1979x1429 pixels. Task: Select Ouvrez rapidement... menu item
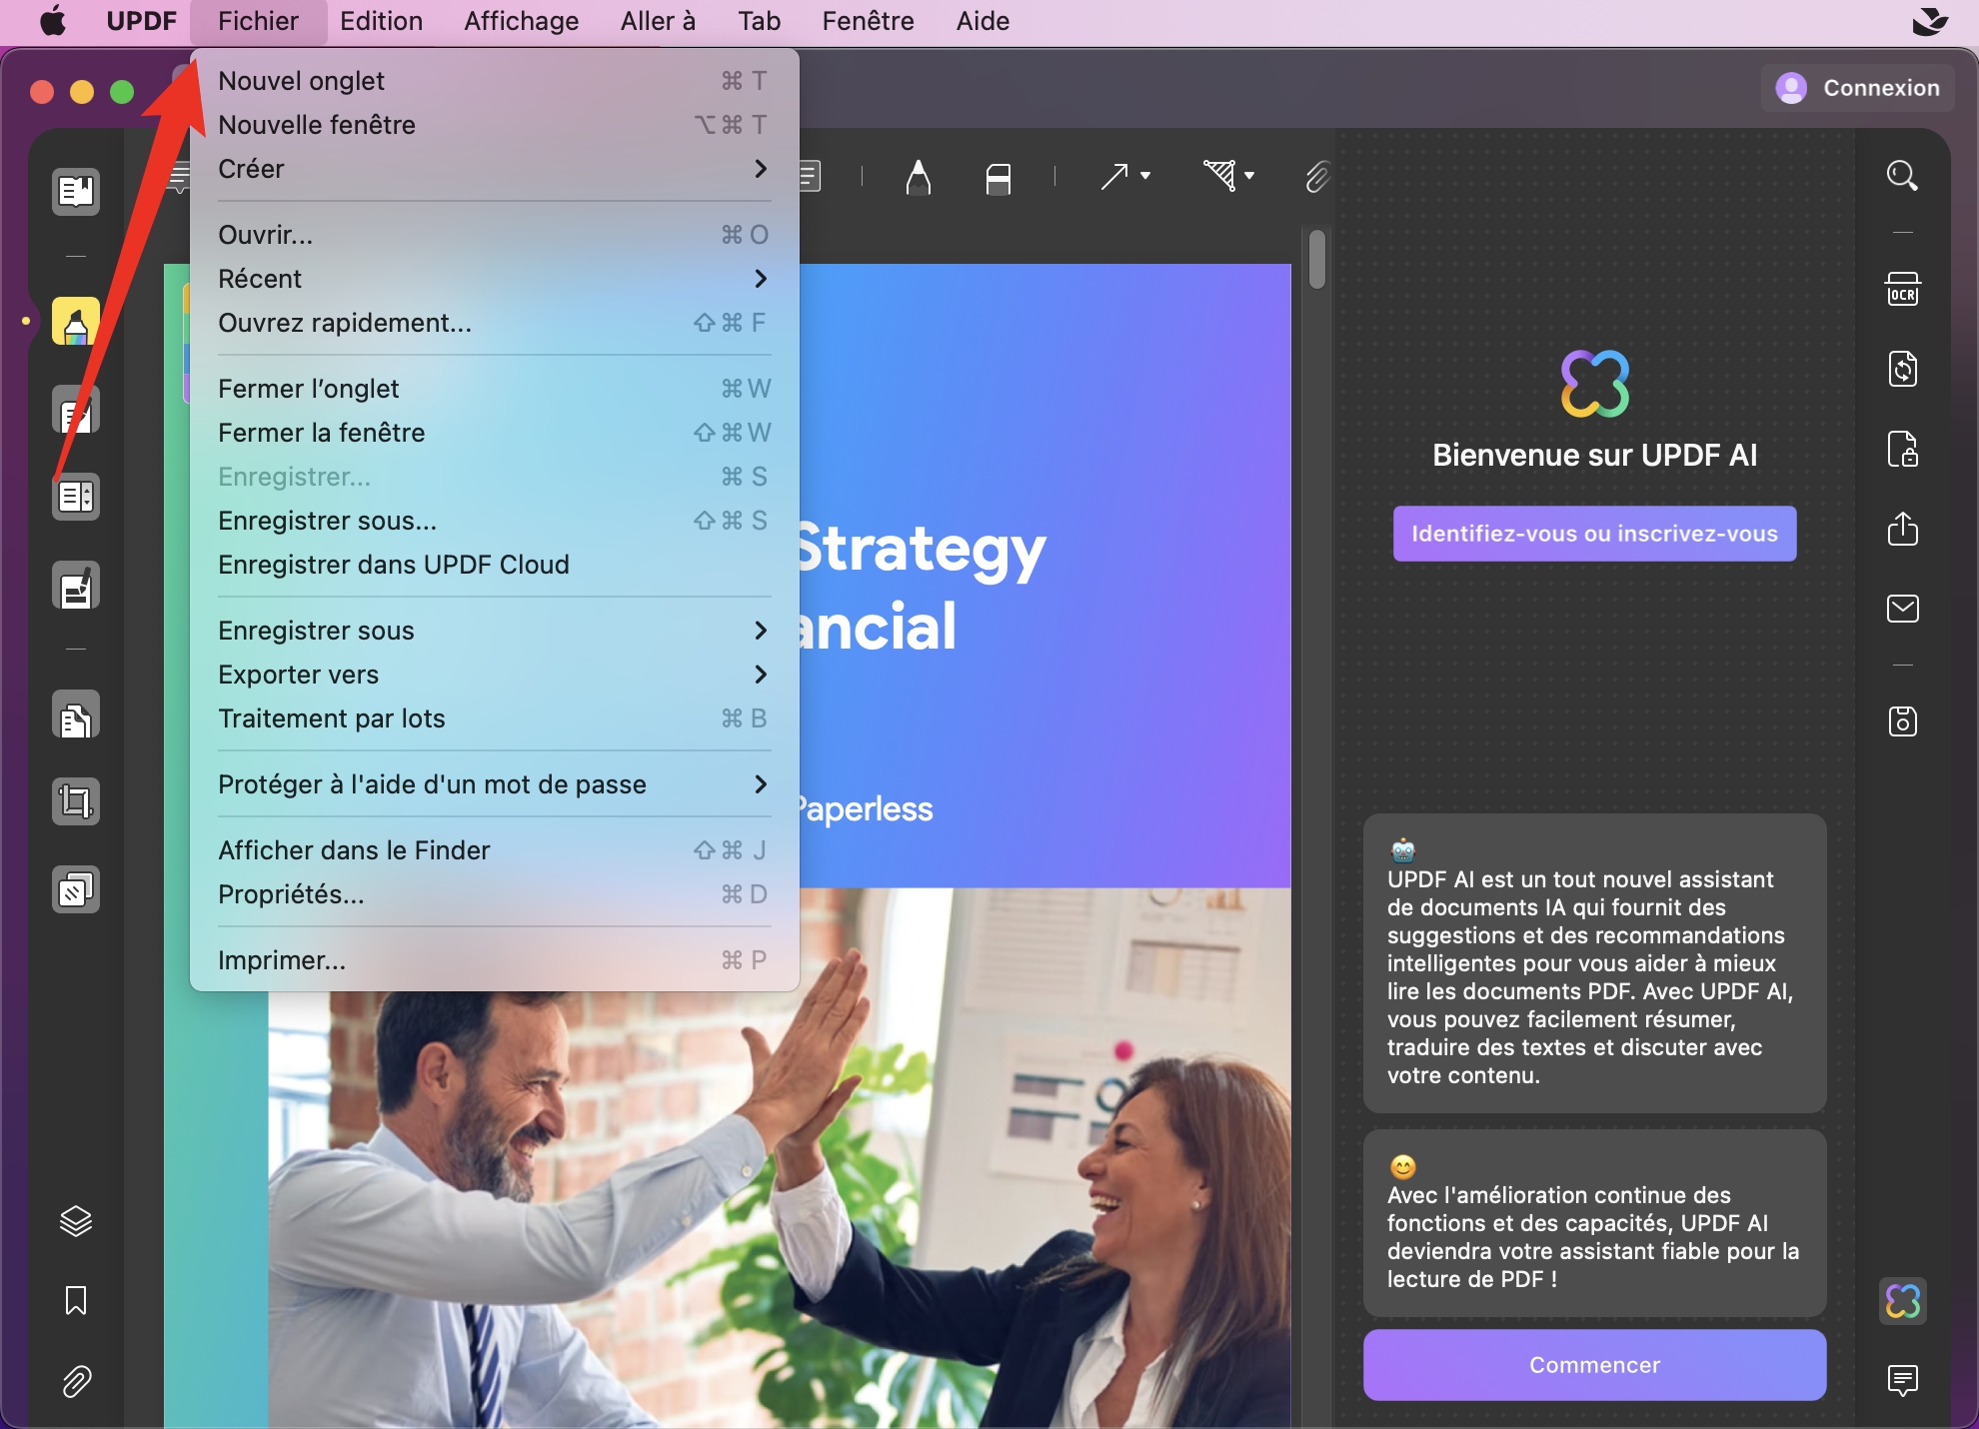point(494,323)
